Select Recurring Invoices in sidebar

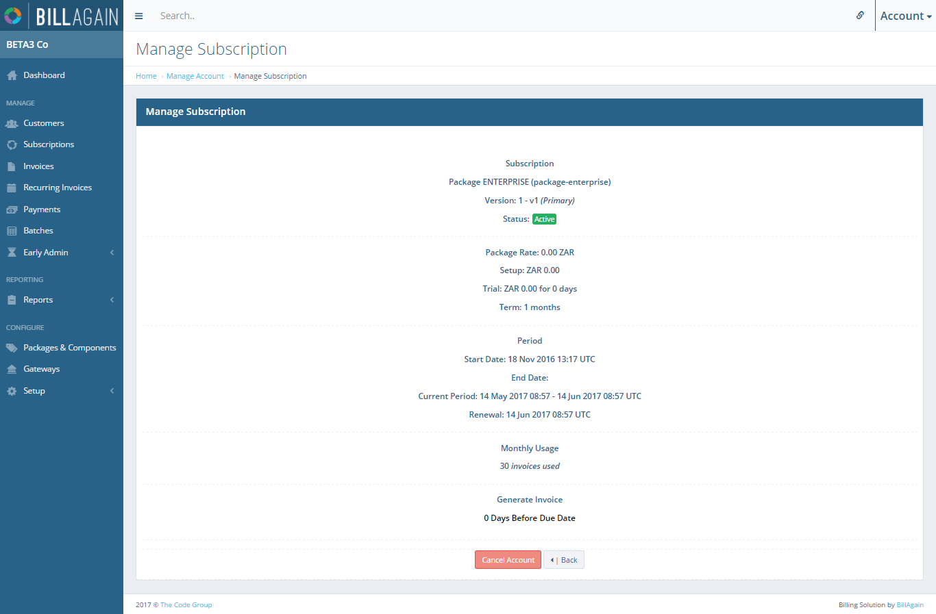pyautogui.click(x=58, y=188)
